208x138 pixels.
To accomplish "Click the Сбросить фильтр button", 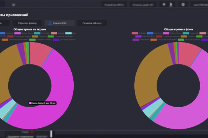I will point(27,23).
